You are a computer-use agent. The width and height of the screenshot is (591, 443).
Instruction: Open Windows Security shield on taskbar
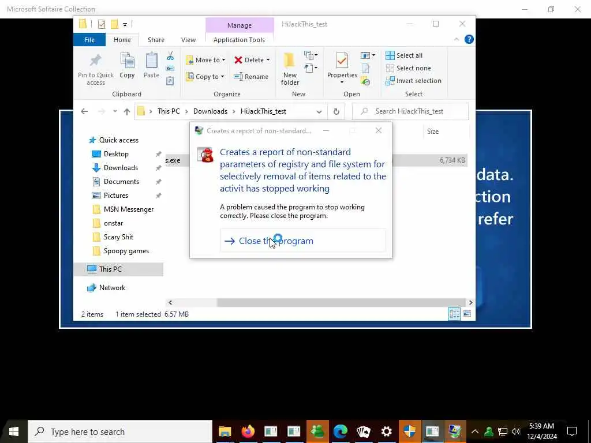(x=409, y=431)
